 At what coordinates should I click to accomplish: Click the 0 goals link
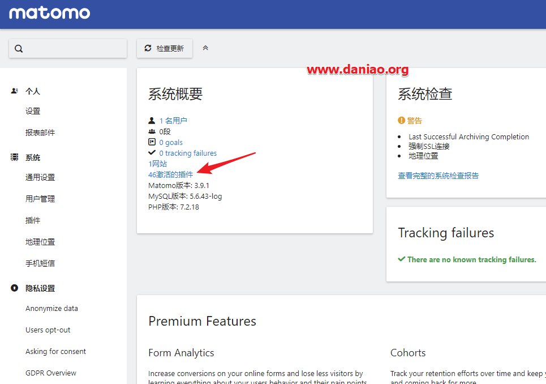tap(171, 143)
